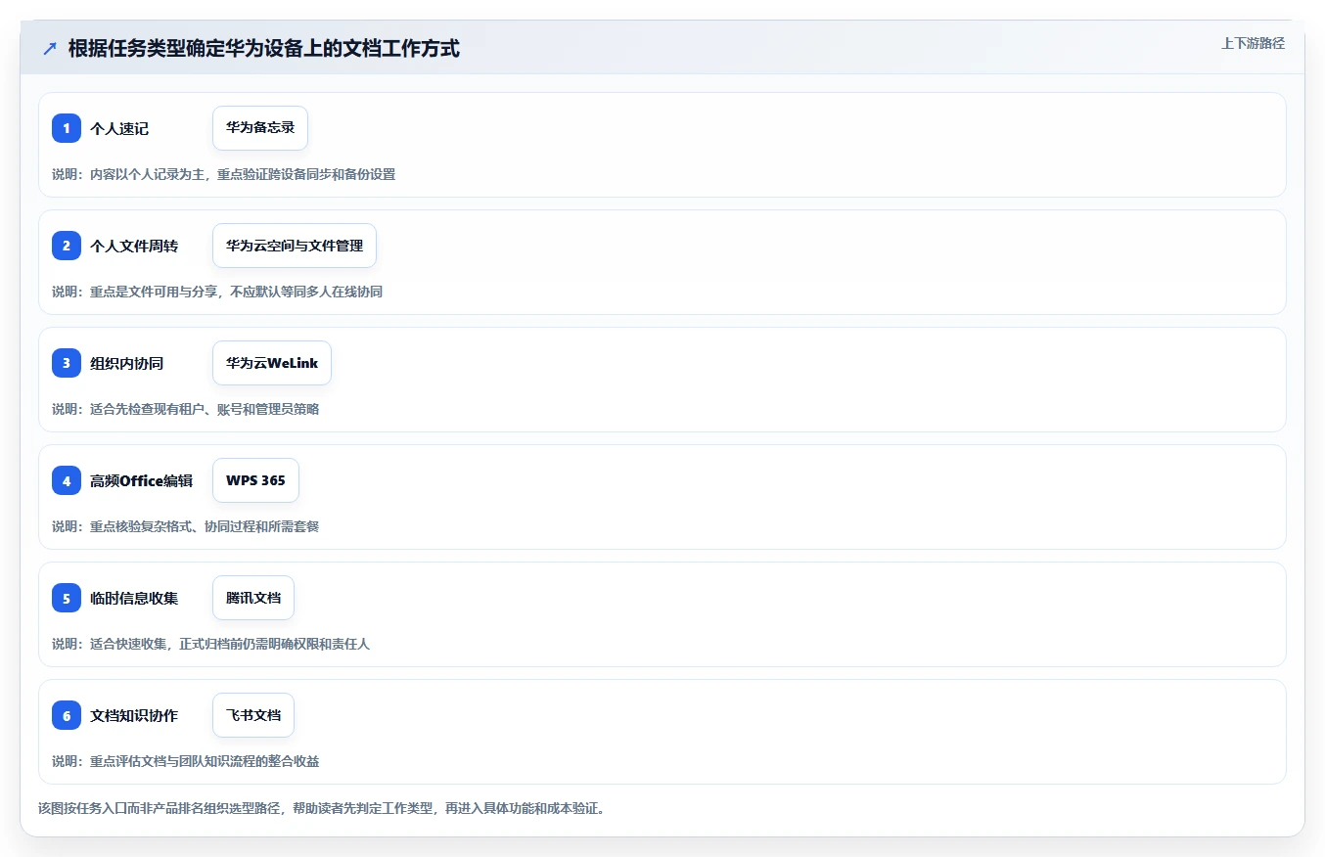Click step number 1 badge

coord(67,128)
